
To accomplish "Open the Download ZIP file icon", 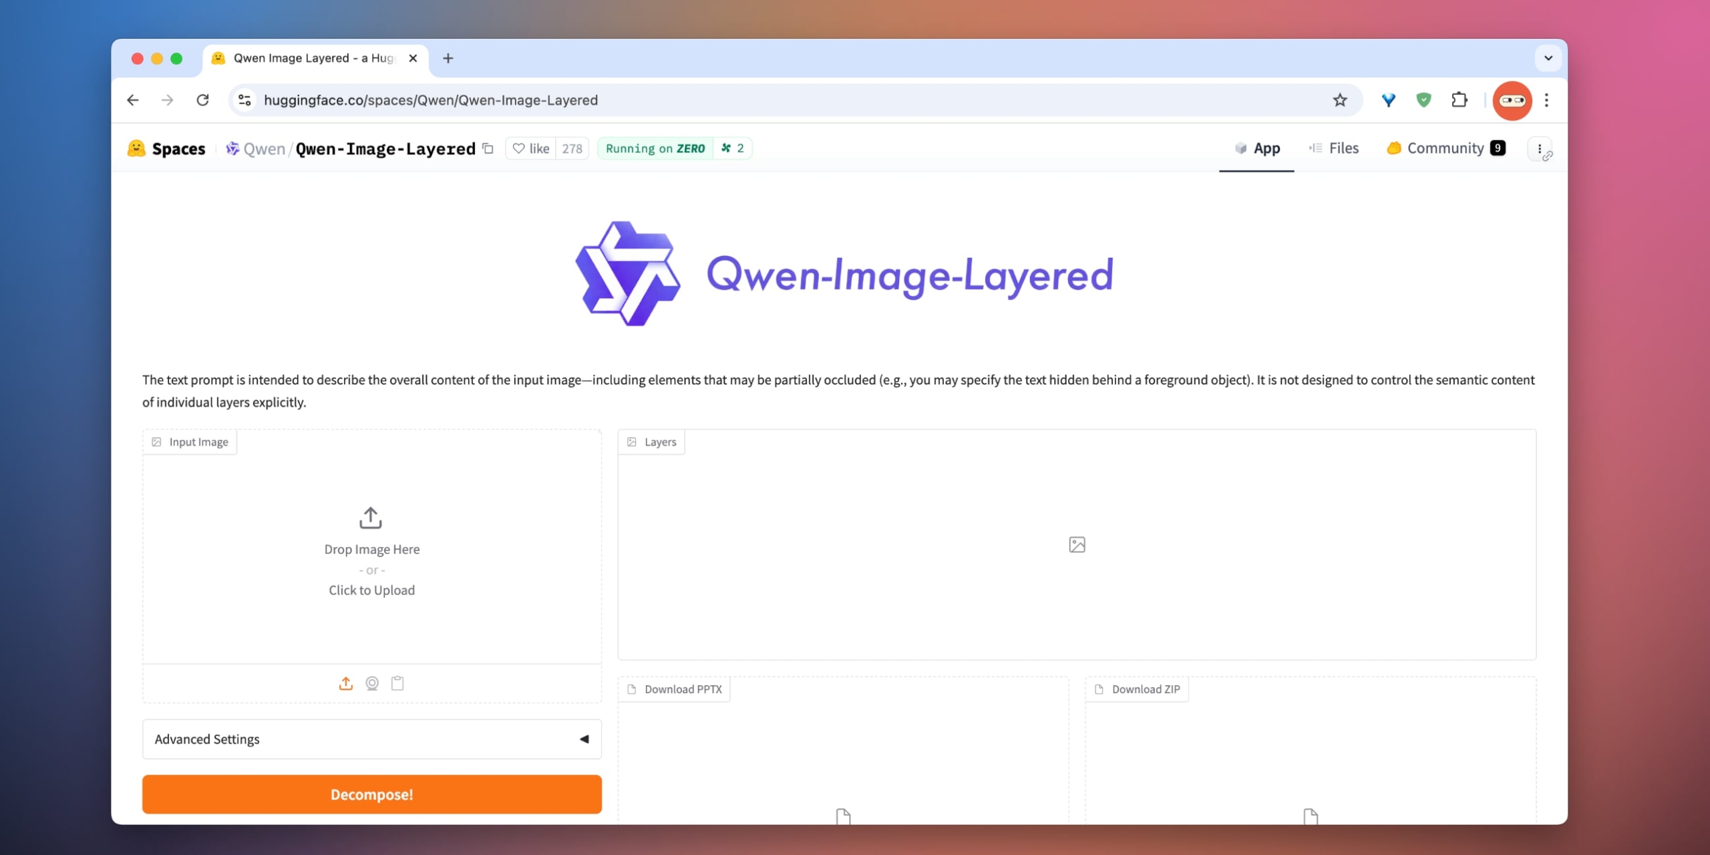I will coord(1097,689).
